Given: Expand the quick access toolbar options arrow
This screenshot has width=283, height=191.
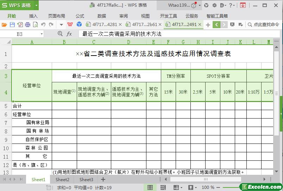Looking at the screenshot, I should 61,25.
